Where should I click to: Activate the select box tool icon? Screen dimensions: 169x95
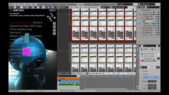(11, 10)
